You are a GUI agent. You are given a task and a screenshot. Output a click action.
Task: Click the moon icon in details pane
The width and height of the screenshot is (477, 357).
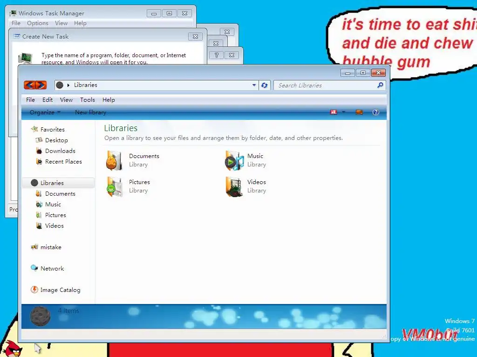point(40,316)
